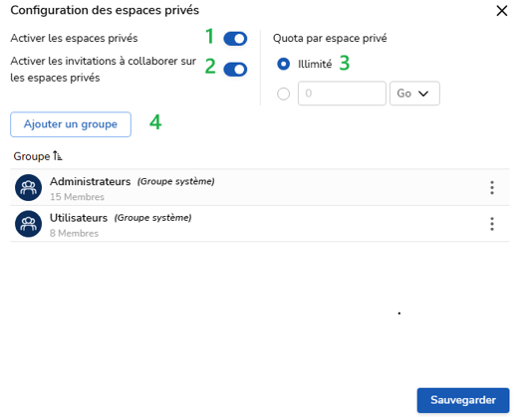This screenshot has height=417, width=519.
Task: Click the Administrateurs group avatar icon
Action: coord(29,187)
